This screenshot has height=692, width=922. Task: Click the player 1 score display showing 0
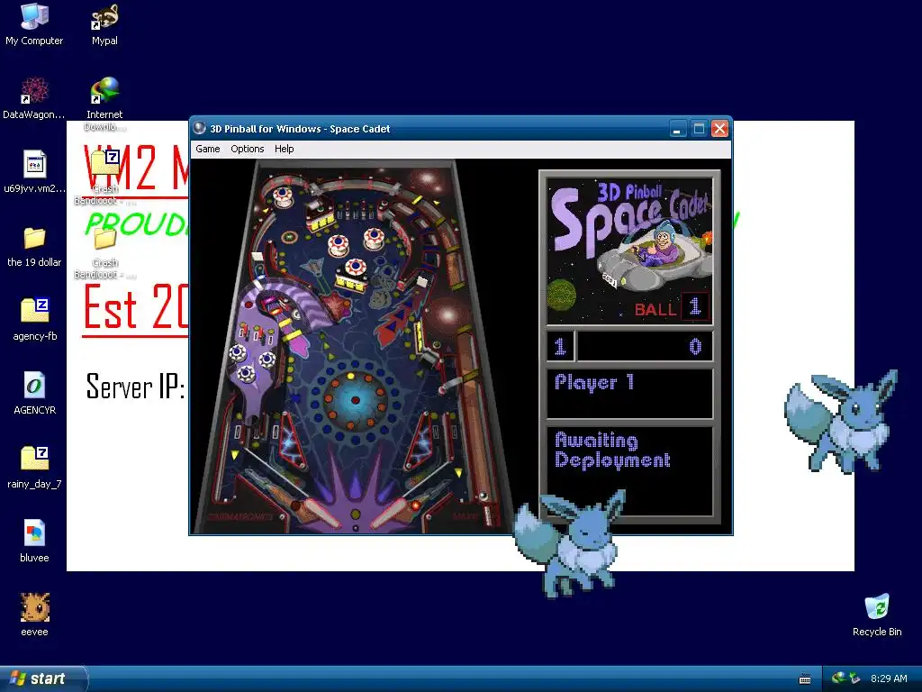pos(645,346)
